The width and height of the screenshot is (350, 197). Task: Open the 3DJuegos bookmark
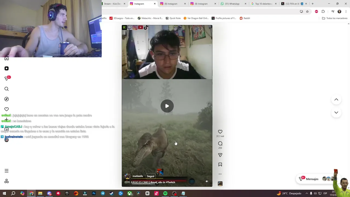(x=122, y=18)
